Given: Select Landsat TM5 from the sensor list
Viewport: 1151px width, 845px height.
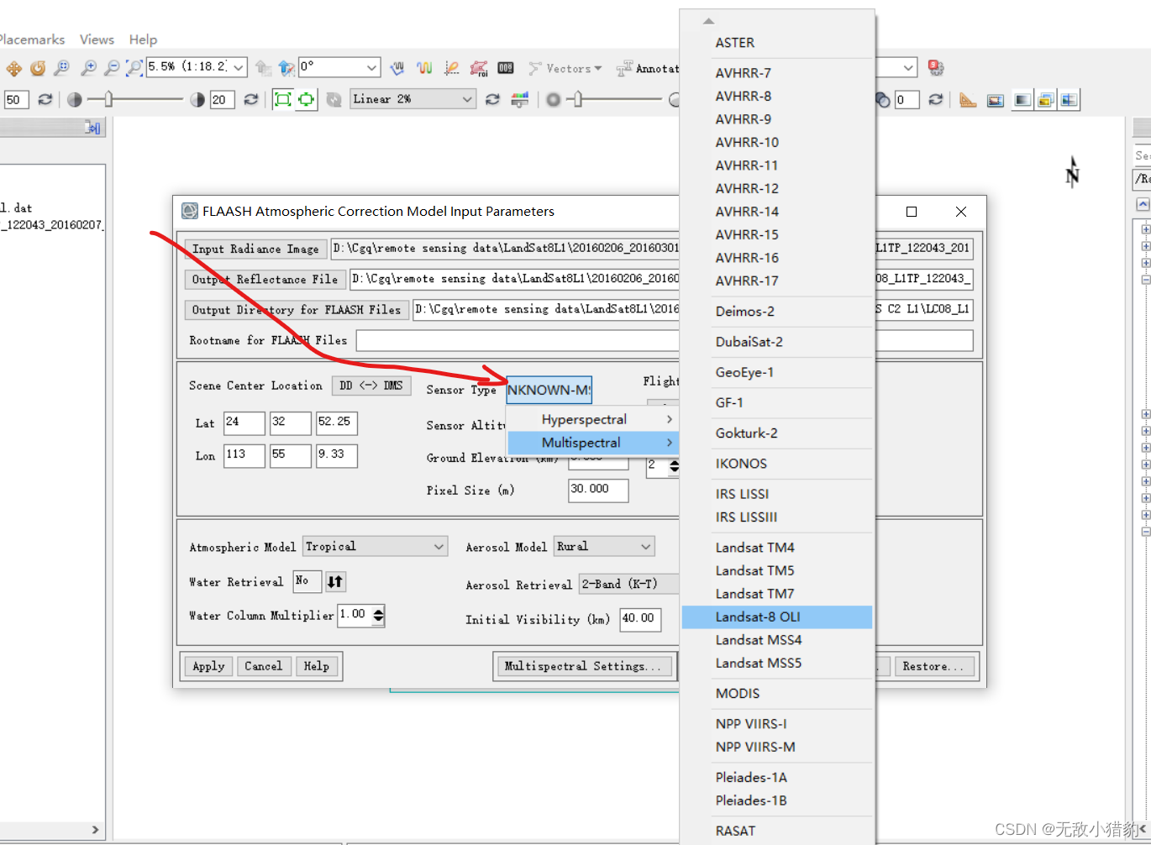Looking at the screenshot, I should tap(777, 570).
